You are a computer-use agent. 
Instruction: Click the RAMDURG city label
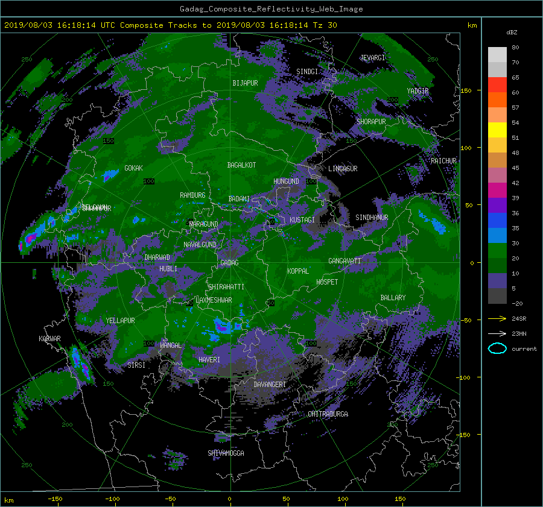(x=192, y=195)
